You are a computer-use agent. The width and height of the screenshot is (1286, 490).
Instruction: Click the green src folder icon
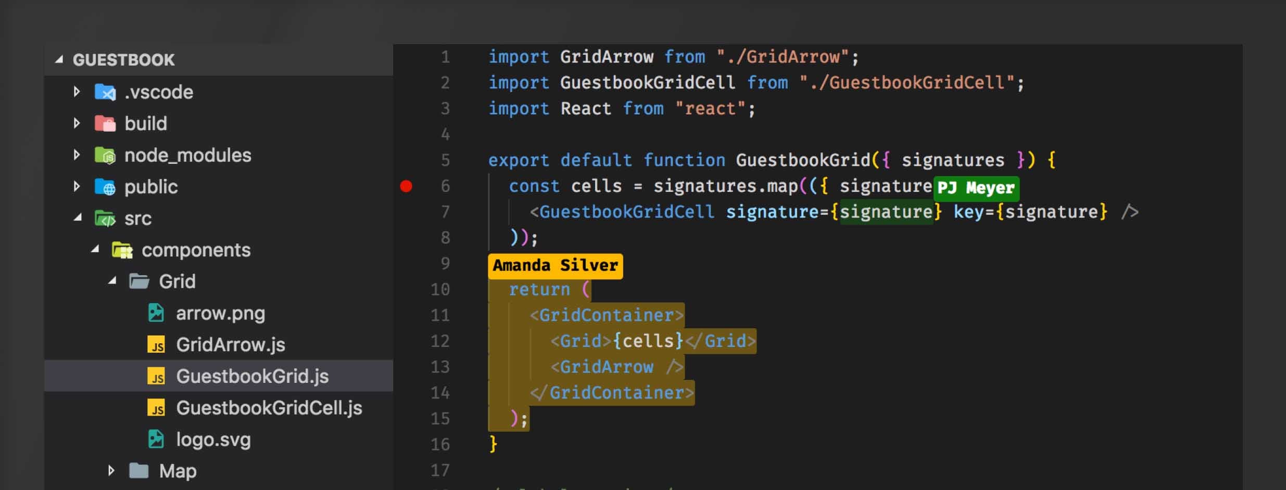point(105,219)
